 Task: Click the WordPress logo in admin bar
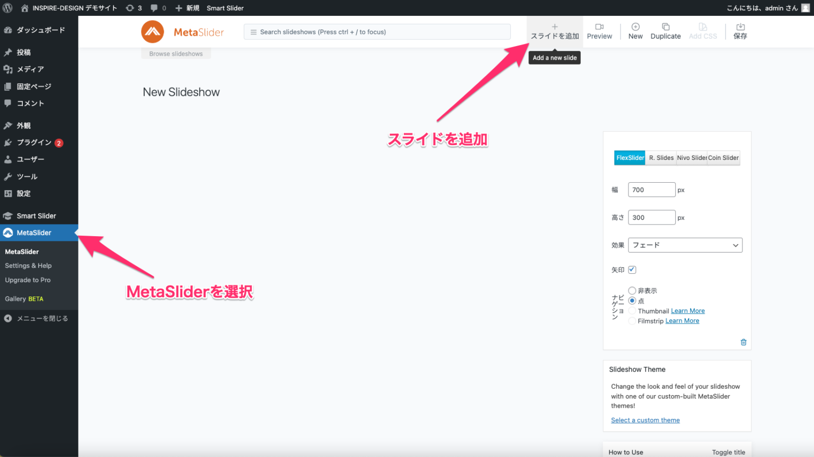pos(8,8)
